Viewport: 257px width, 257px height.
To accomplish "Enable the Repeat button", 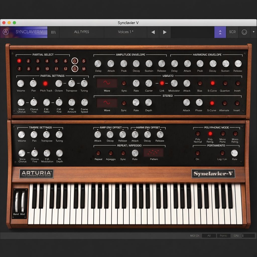I will click(x=98, y=153).
